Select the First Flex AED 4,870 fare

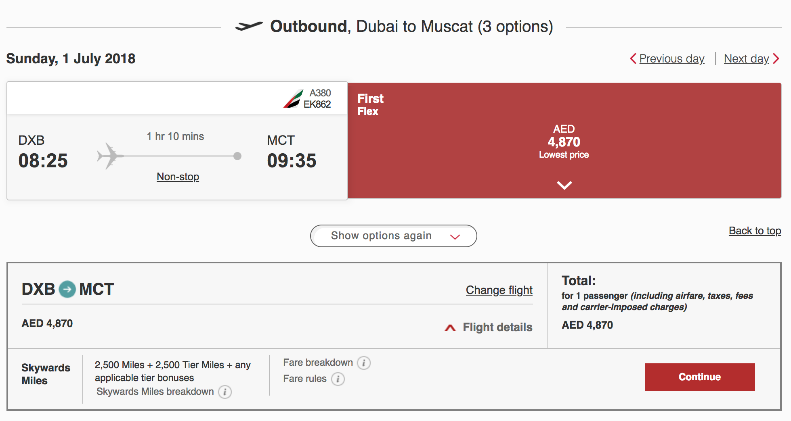pos(564,141)
